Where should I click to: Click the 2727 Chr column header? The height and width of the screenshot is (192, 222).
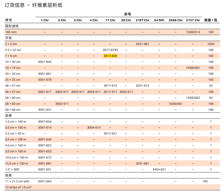(193, 20)
